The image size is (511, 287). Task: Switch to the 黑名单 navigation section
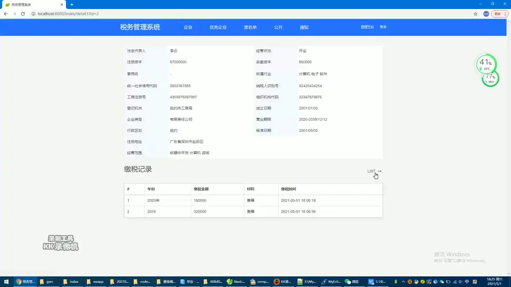[250, 27]
